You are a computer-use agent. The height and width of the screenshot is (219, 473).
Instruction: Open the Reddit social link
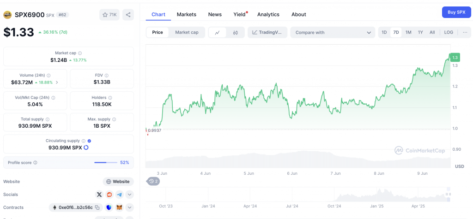tap(109, 195)
